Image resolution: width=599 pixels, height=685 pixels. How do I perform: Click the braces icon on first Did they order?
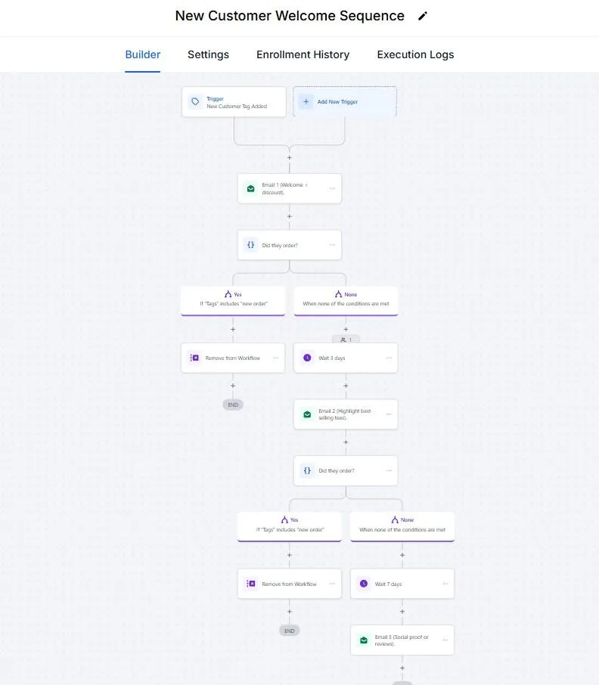[251, 245]
